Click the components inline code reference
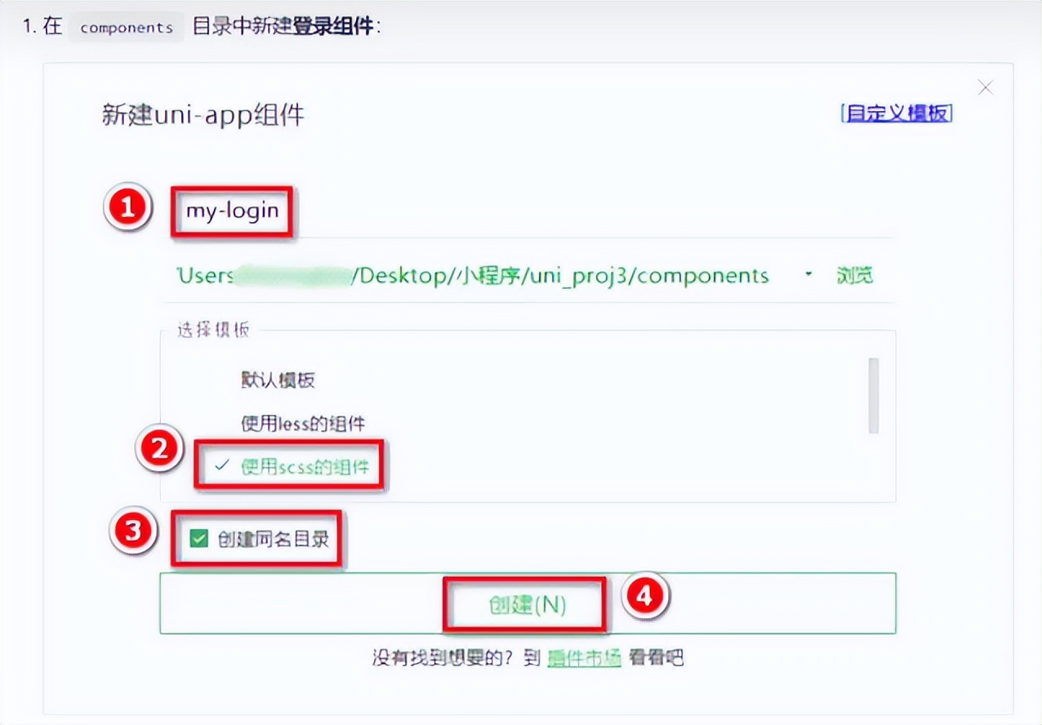 [126, 27]
